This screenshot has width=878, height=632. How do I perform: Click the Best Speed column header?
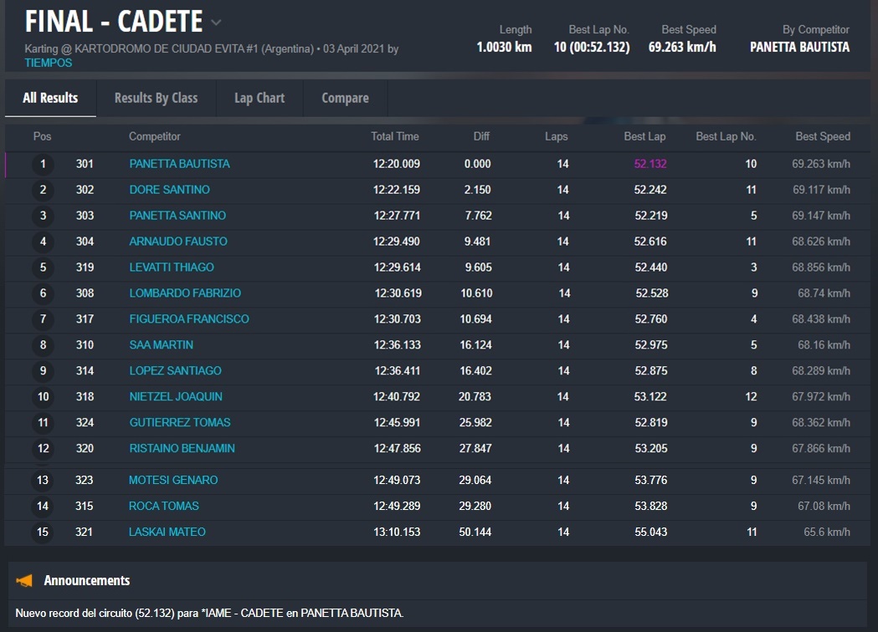coord(822,136)
